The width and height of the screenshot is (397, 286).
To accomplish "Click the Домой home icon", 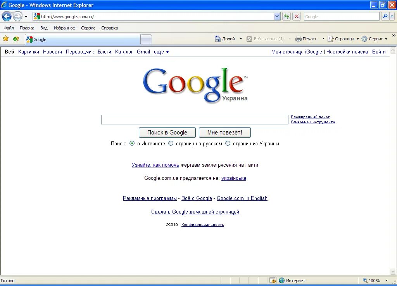I will click(218, 39).
